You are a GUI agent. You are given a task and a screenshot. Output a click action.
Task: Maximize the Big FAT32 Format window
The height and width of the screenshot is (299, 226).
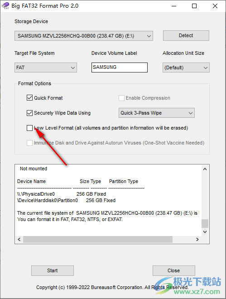194,6
